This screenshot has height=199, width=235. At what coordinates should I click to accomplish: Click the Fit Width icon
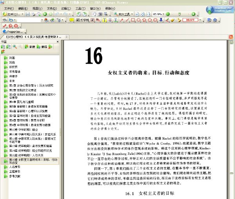tap(148, 14)
